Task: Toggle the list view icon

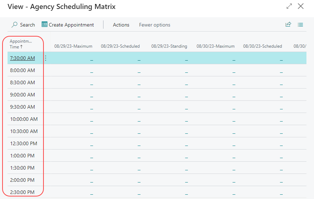Action: [300, 25]
